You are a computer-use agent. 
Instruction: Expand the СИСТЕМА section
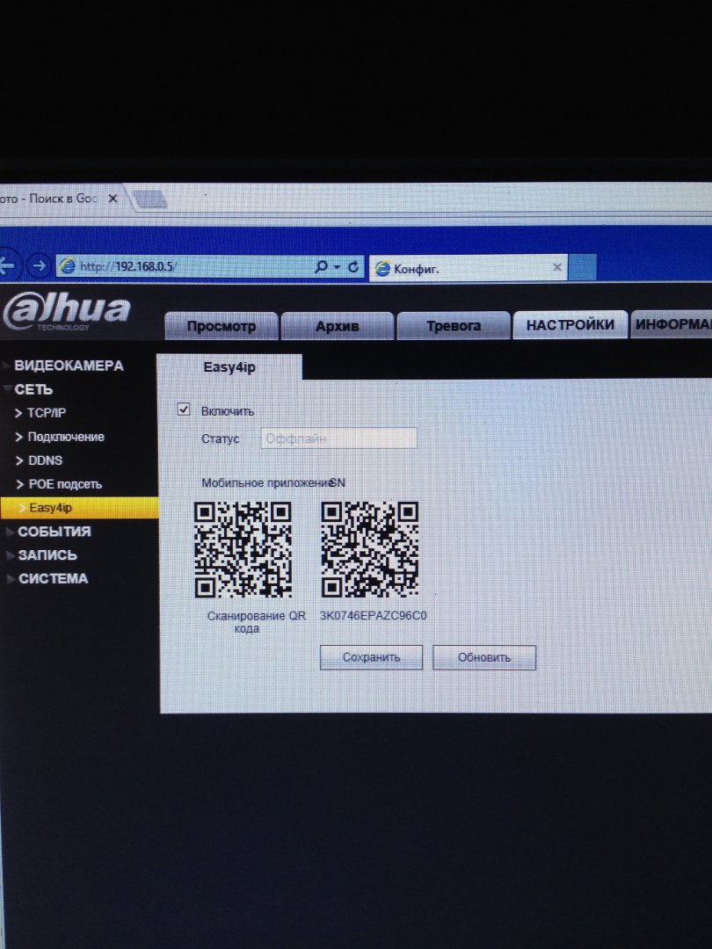53,578
